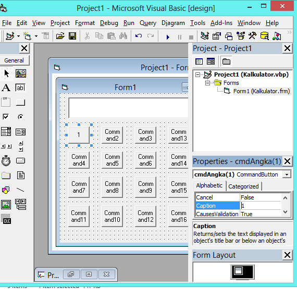297x289 pixels.
Task: Collapse the Forms folder node
Action: (207, 83)
